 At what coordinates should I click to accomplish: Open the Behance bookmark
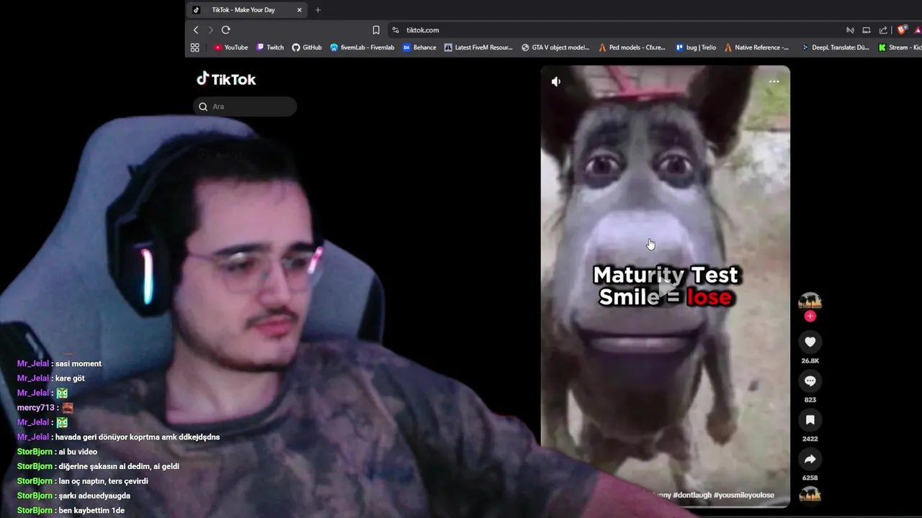pos(419,47)
